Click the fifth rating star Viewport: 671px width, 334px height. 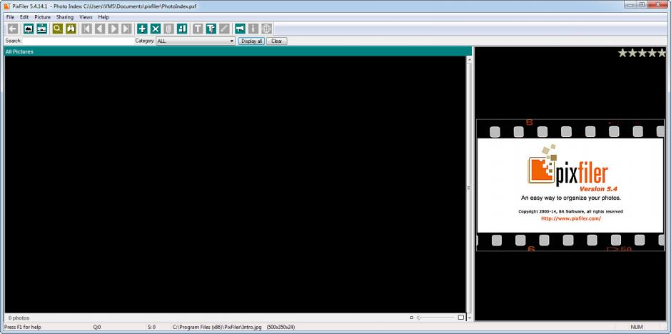point(662,53)
